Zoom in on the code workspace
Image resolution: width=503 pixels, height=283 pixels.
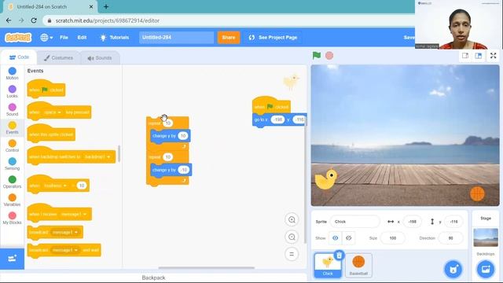pyautogui.click(x=292, y=220)
